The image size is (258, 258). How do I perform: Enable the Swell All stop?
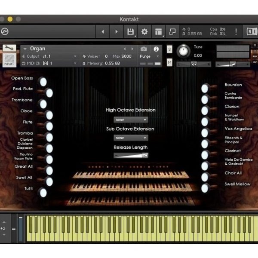pos(49,182)
